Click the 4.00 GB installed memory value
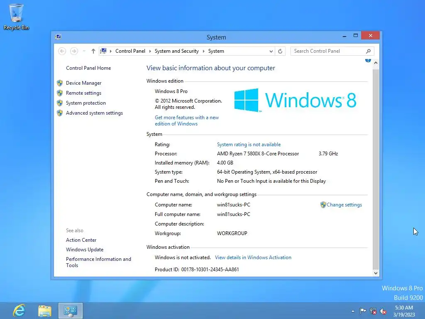 click(225, 163)
